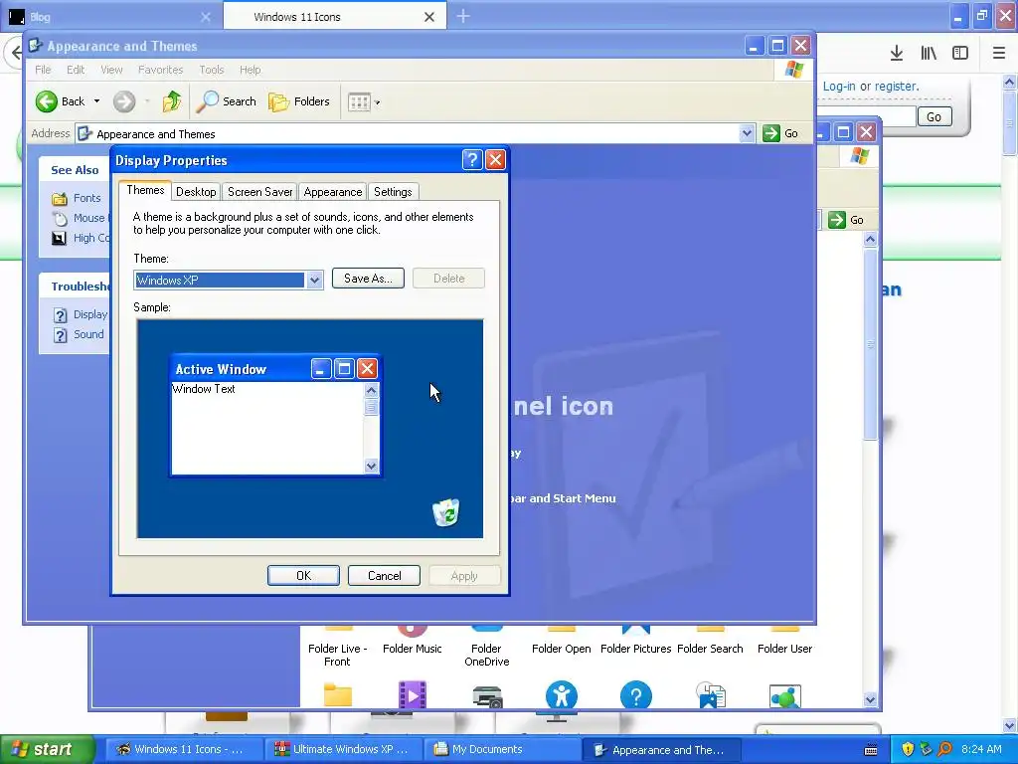Screen dimensions: 1018x764
Task: Click the Recycle Bin icon in theme sample
Action: coord(446,512)
